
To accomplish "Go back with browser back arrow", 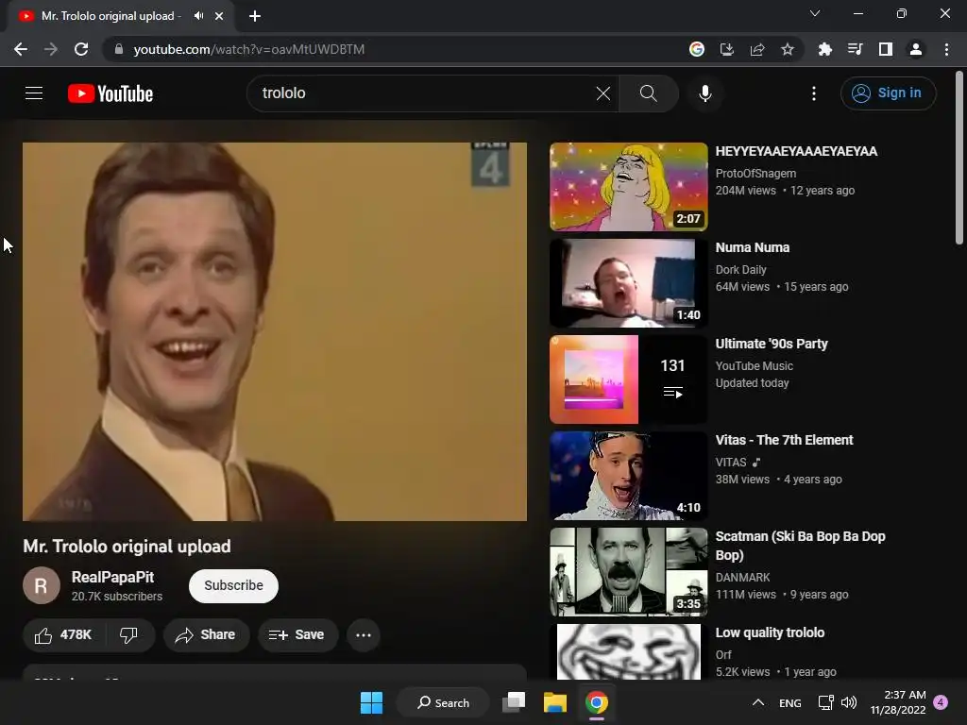I will coord(21,49).
